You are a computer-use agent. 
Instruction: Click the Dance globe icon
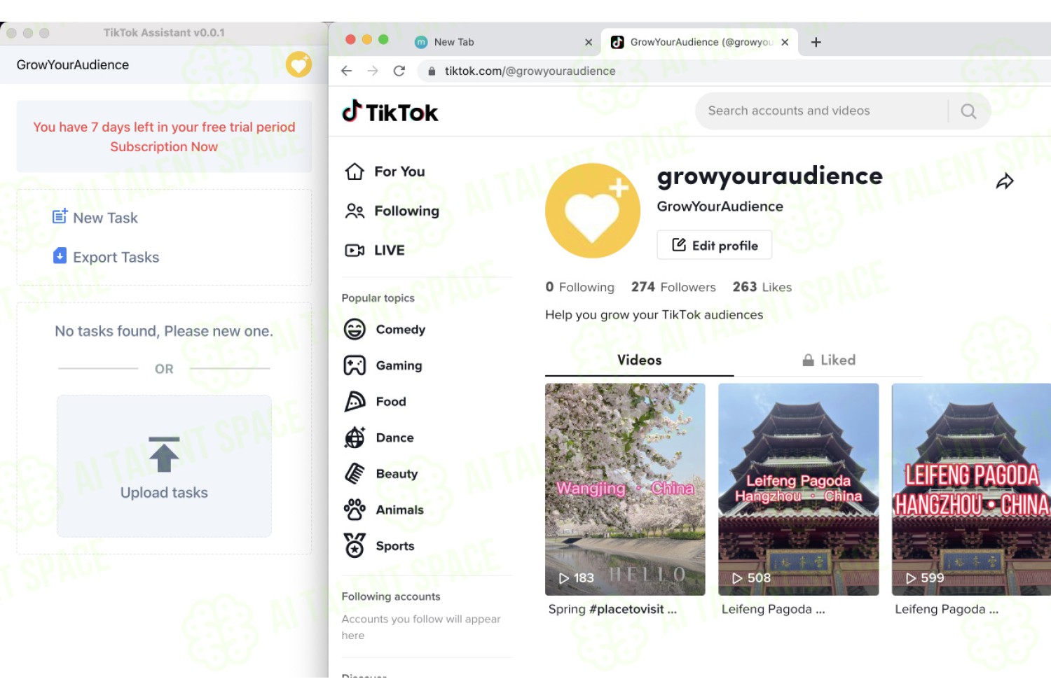[355, 437]
